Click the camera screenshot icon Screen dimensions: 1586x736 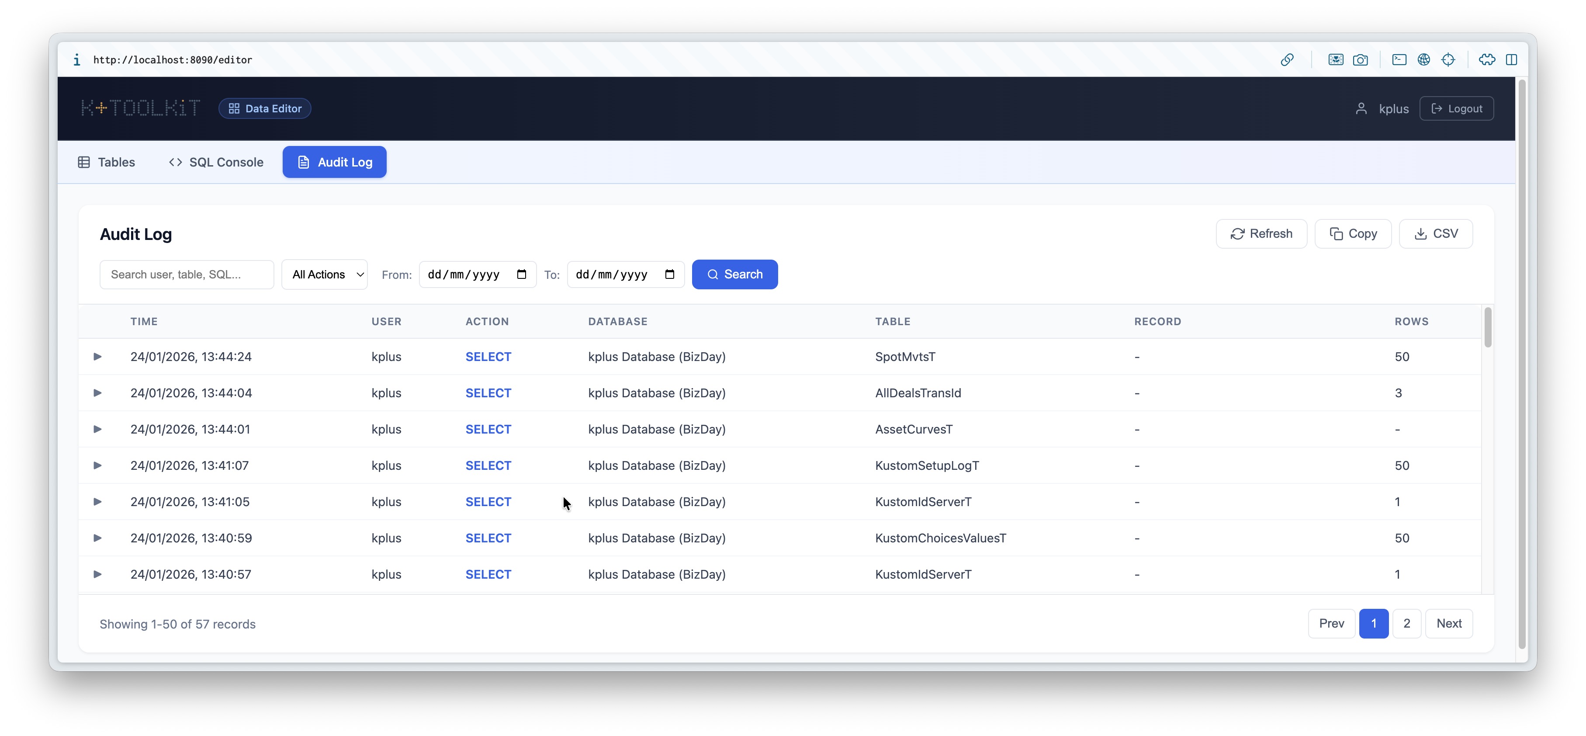pos(1360,60)
